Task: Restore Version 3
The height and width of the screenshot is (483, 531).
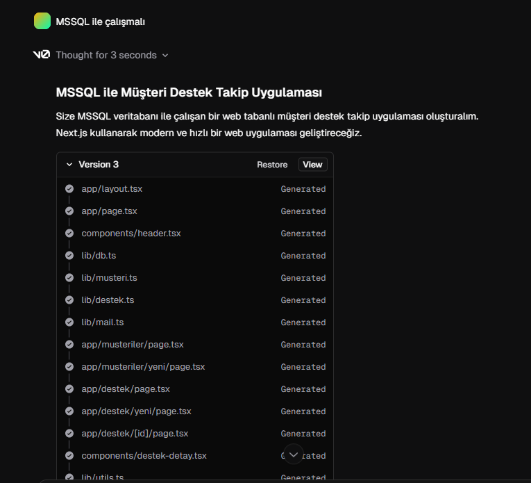Action: (x=272, y=165)
